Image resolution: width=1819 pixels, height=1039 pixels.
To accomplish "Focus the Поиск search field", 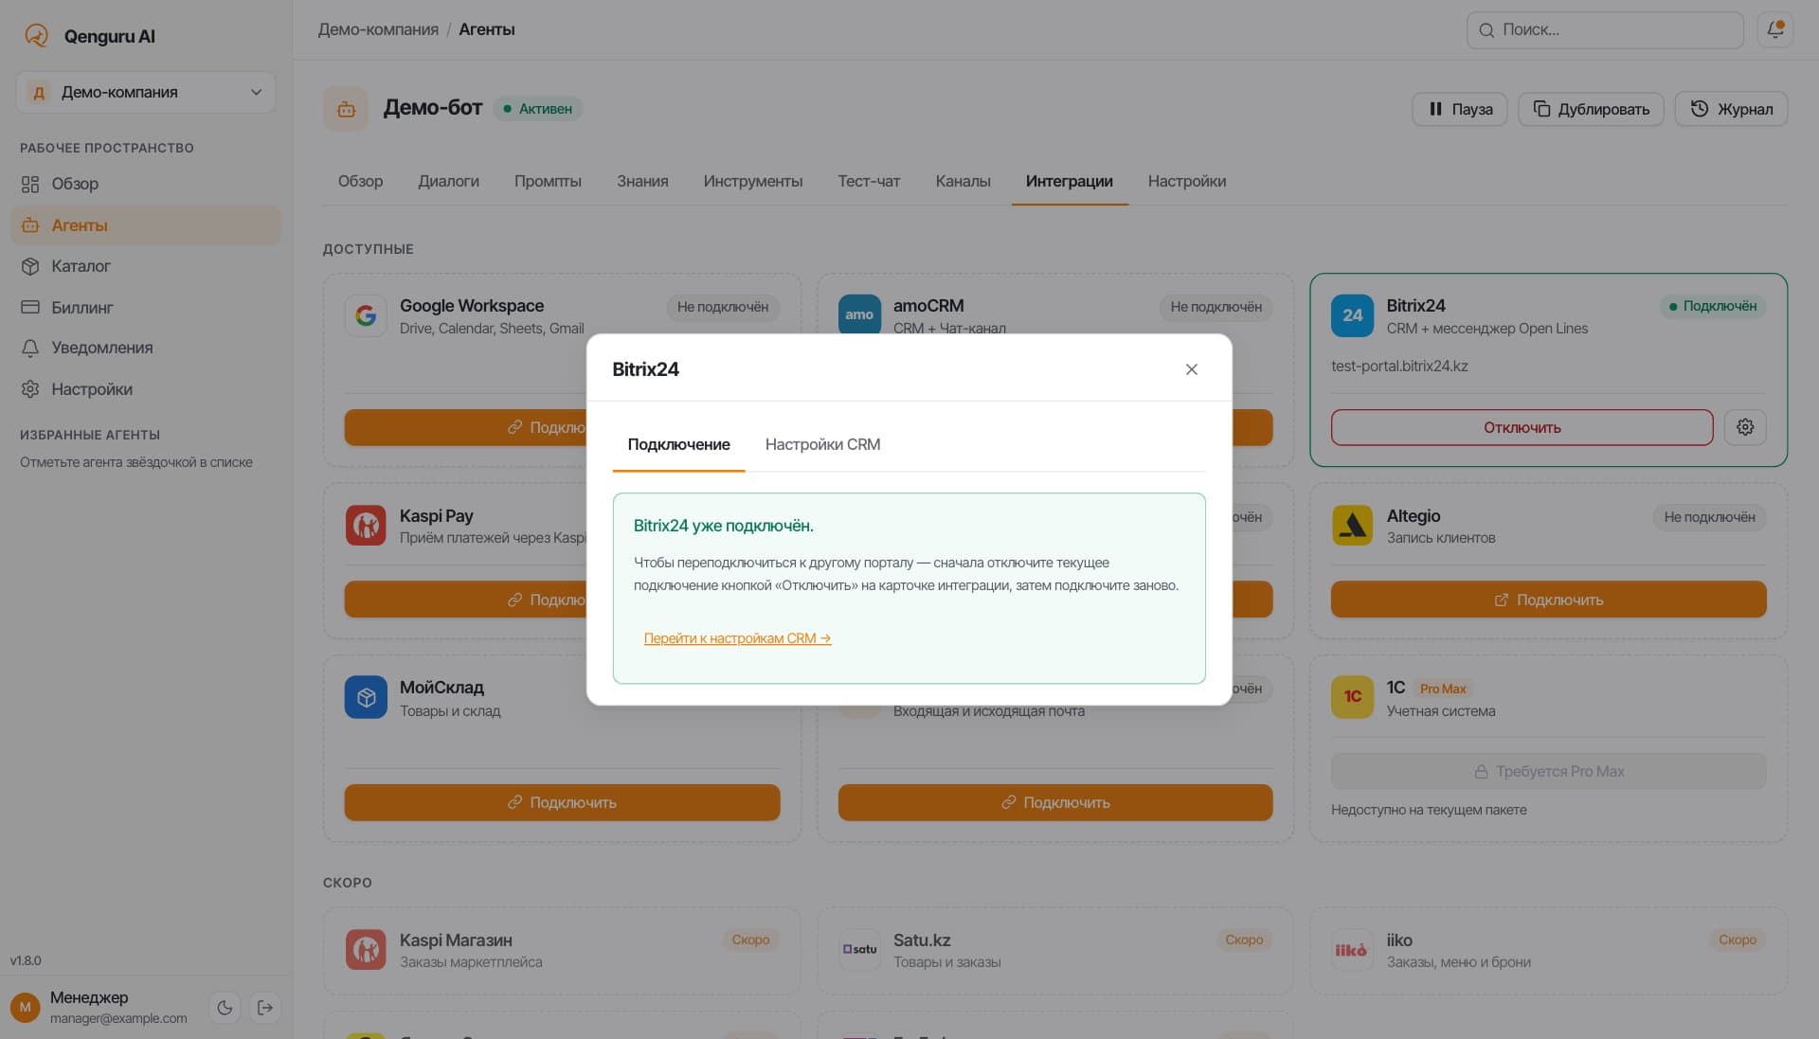I will (x=1605, y=29).
